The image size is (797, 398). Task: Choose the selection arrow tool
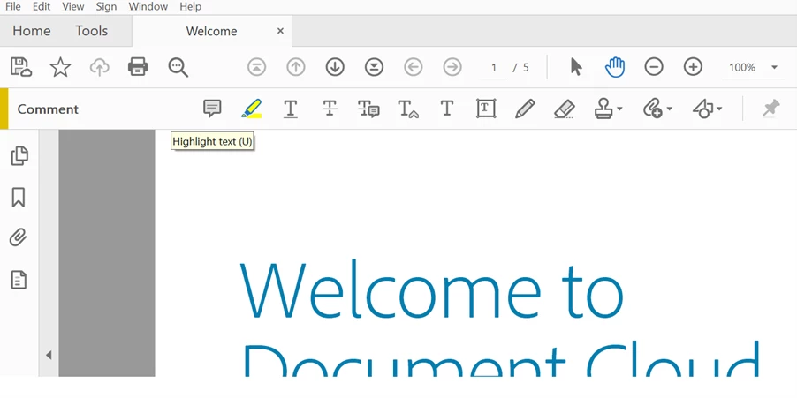[x=576, y=67]
